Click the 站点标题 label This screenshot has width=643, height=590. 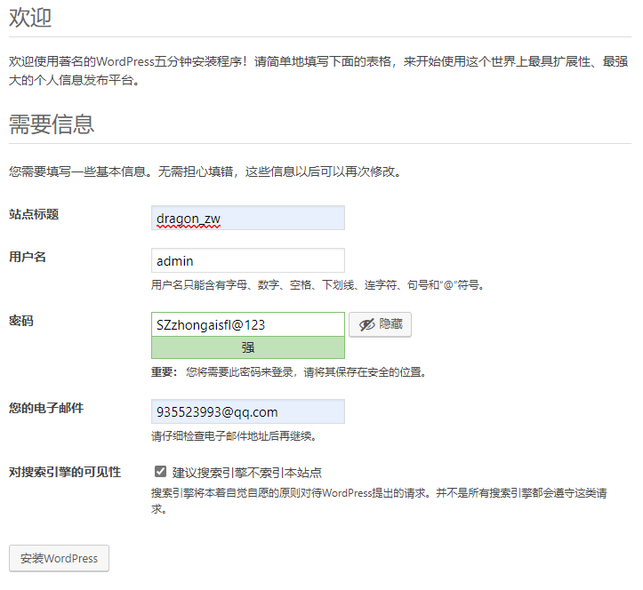point(34,214)
